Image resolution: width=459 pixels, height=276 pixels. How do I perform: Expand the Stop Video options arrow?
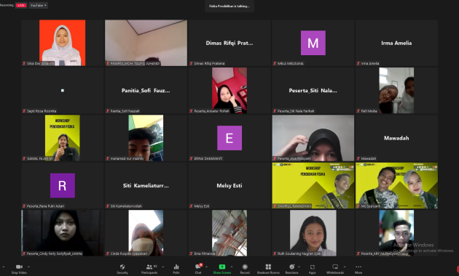tap(28, 267)
